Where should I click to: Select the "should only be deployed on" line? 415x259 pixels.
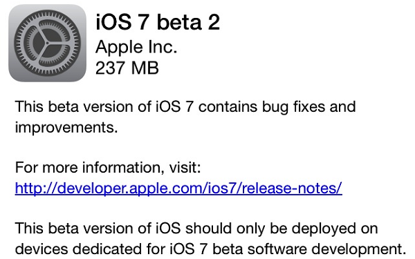tap(196, 229)
